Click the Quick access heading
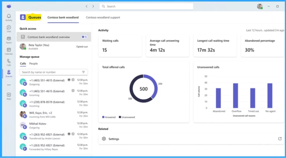Viewport: 286px width, 158px height. tap(28, 29)
